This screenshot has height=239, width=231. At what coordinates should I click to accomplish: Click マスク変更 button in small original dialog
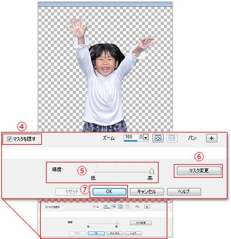click(x=141, y=223)
